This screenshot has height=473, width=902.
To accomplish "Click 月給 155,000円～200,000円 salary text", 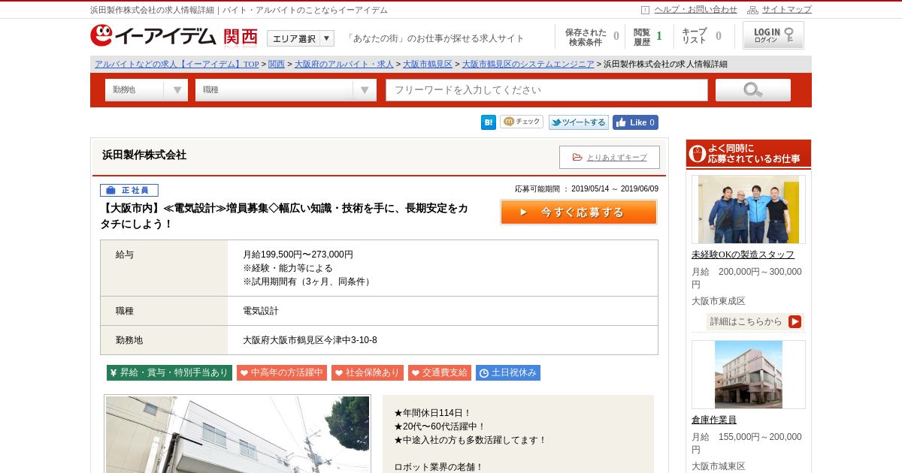I will 746,443.
